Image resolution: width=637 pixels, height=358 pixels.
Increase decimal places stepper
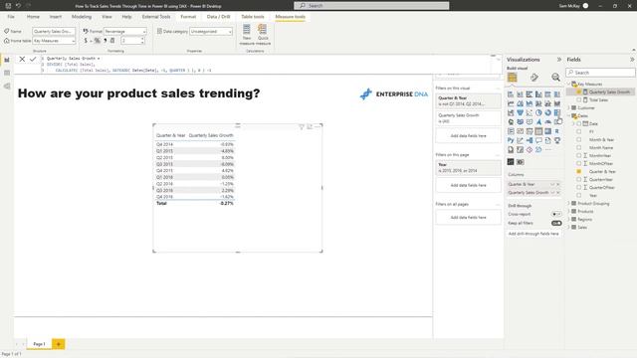(x=142, y=39)
